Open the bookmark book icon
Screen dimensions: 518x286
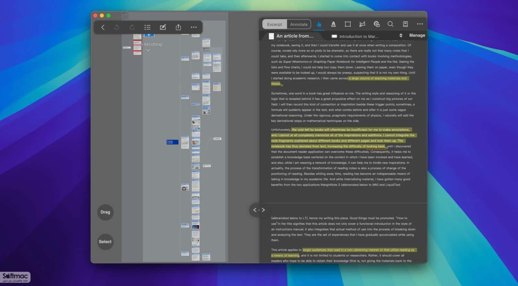coord(405,24)
